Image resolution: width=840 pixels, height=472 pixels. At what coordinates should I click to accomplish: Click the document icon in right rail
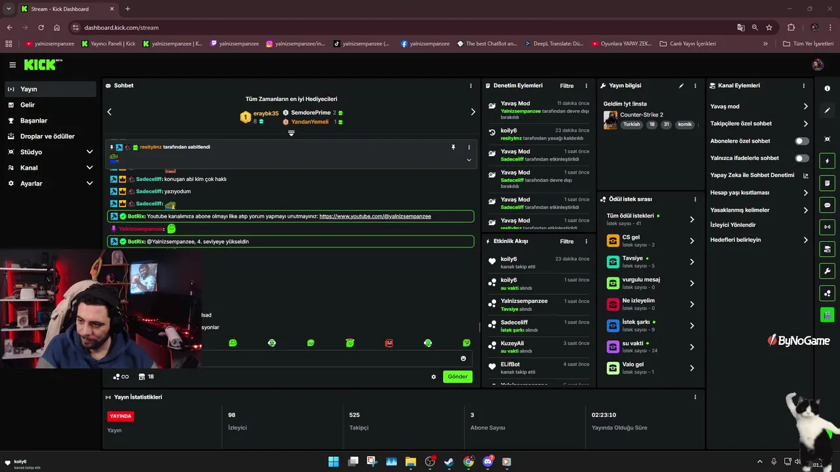pos(827,183)
